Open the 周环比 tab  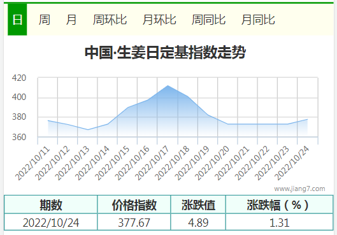110,20
